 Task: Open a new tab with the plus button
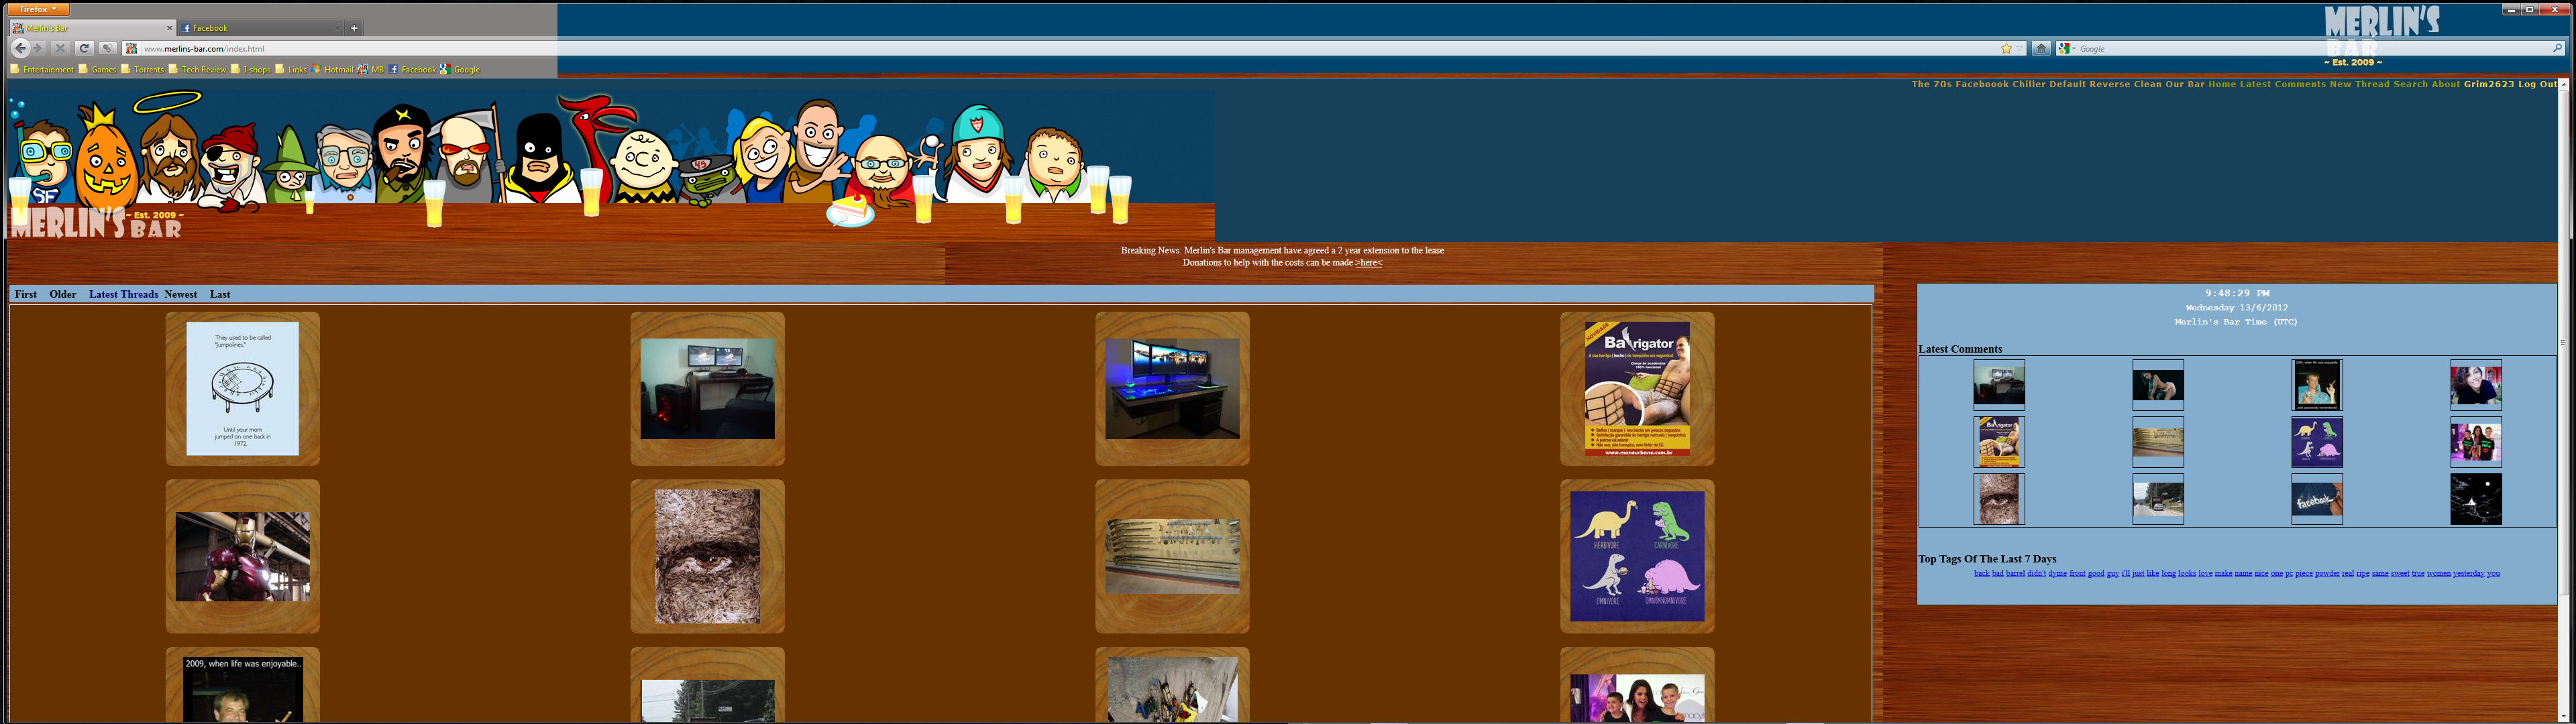[354, 28]
